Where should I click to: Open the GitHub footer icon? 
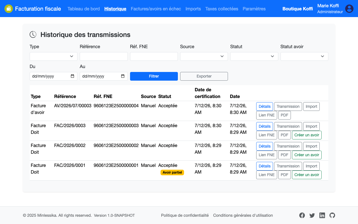(x=332, y=215)
